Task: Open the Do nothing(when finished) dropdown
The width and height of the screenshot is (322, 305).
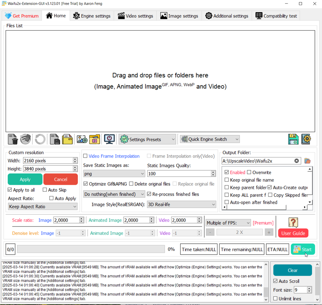Action: [114, 194]
